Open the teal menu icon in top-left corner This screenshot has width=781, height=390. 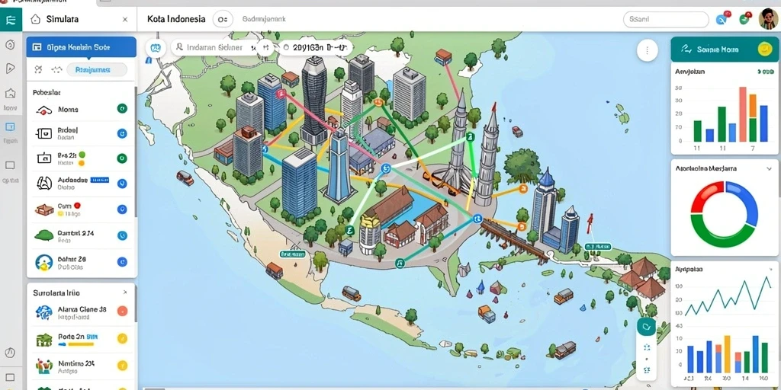pos(11,20)
